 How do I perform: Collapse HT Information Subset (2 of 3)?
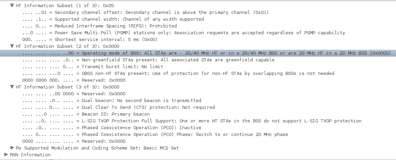[12, 46]
